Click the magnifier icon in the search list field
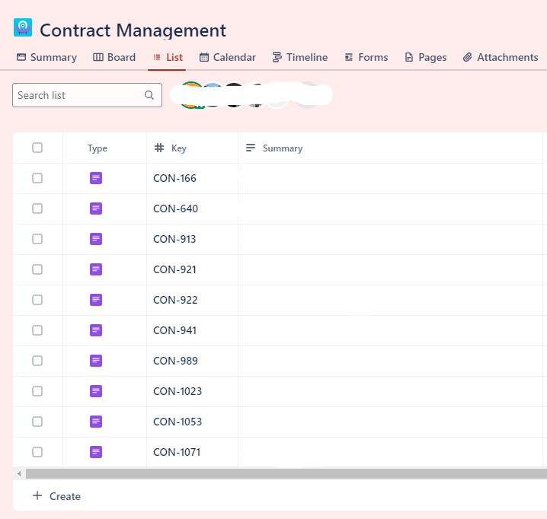 tap(149, 95)
